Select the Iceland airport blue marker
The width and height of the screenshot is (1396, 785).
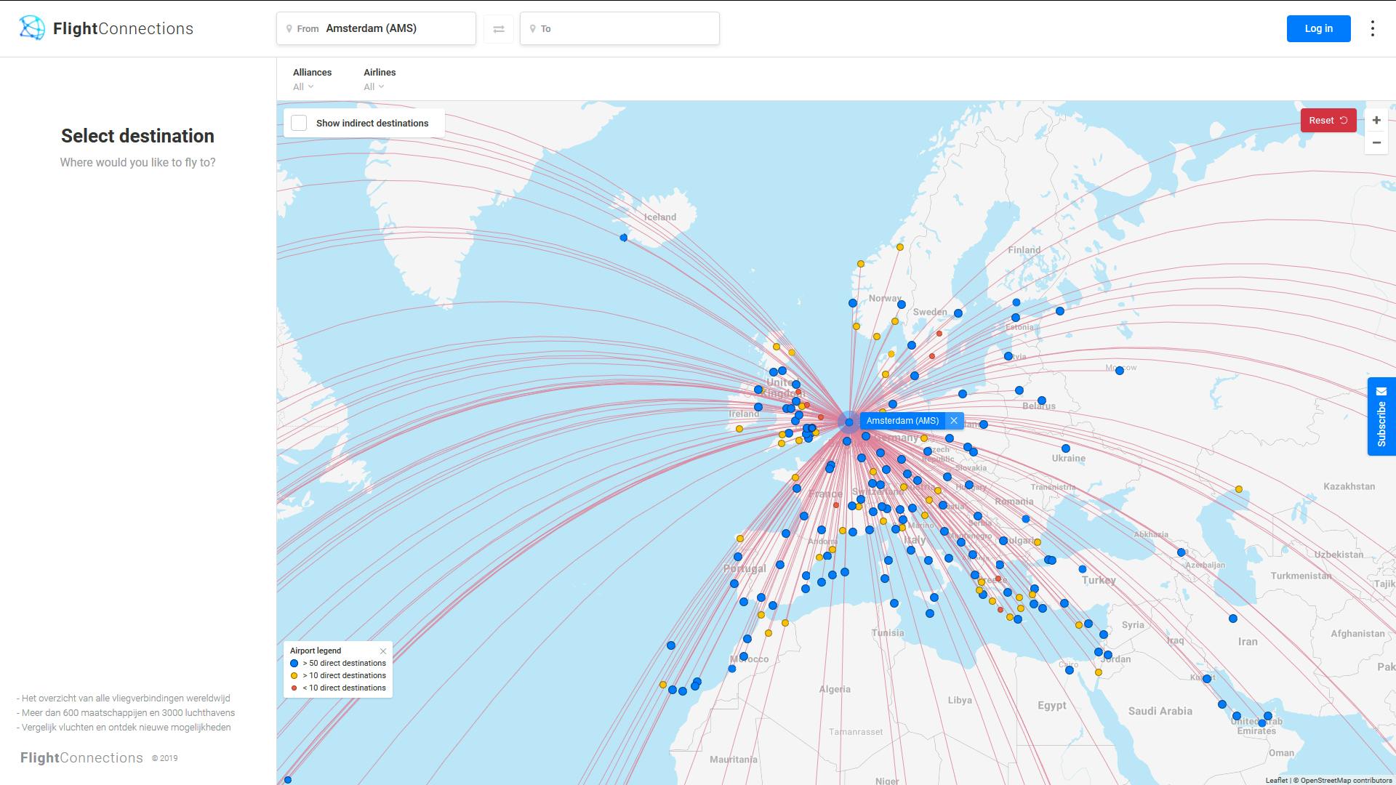623,238
